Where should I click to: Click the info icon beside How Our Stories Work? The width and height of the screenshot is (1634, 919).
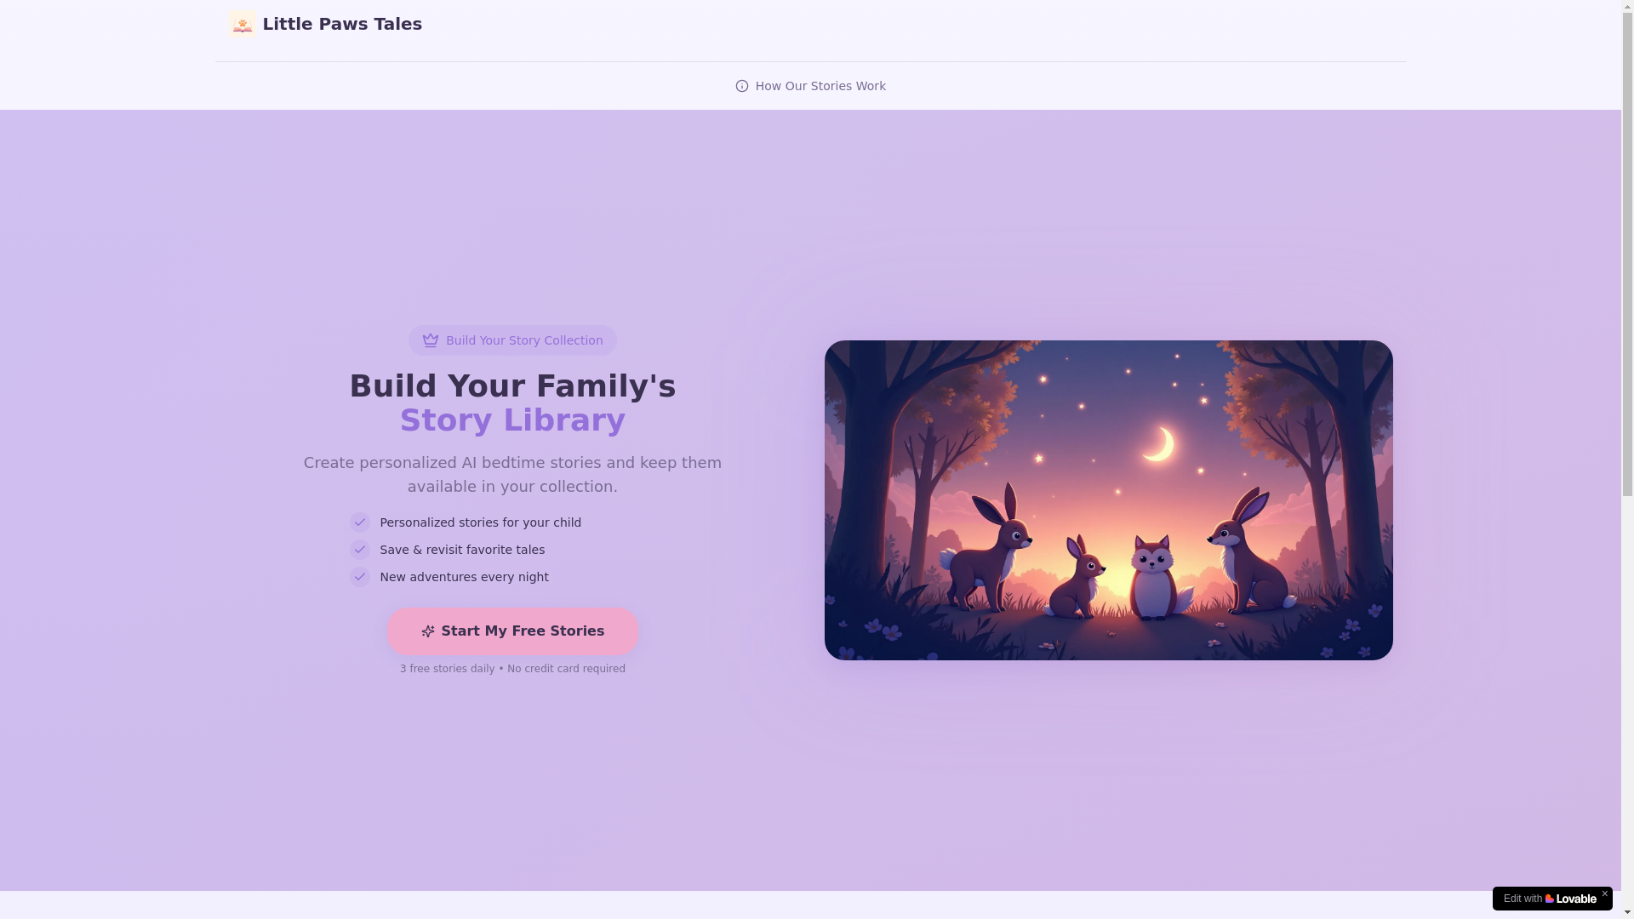pos(742,86)
